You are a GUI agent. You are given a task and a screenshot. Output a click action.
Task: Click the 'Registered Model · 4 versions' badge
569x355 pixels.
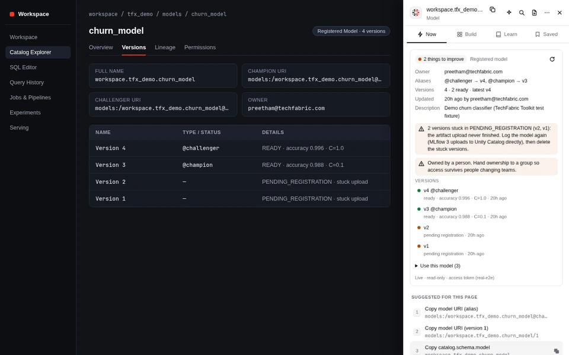point(351,31)
